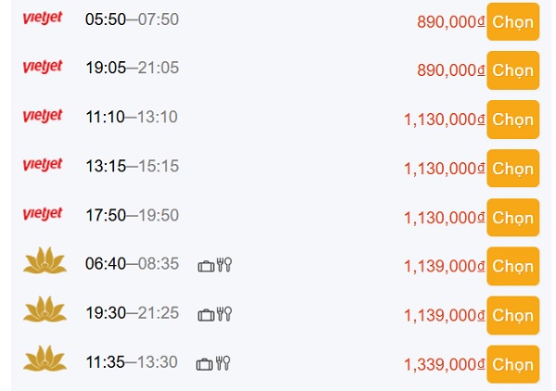The width and height of the screenshot is (556, 391).
Task: Click the Vietjet logo on the 05:50 flight
Action: (43, 18)
